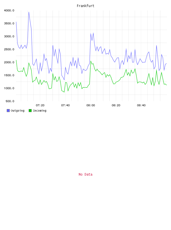Click the 500.0 y-axis label
171x230 pixels.
click(x=10, y=101)
